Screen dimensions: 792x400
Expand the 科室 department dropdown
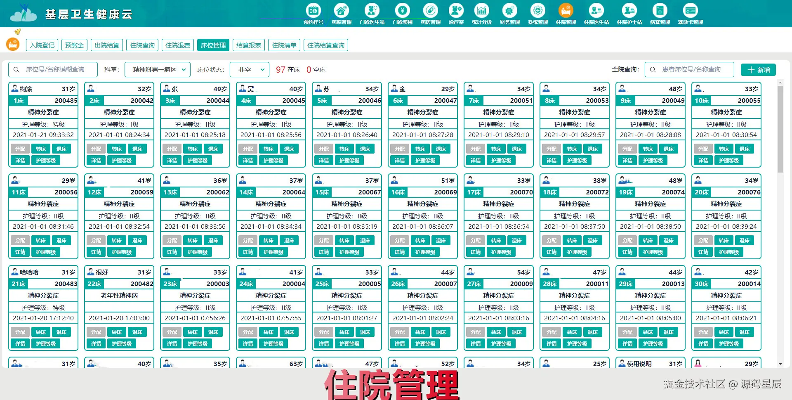158,70
